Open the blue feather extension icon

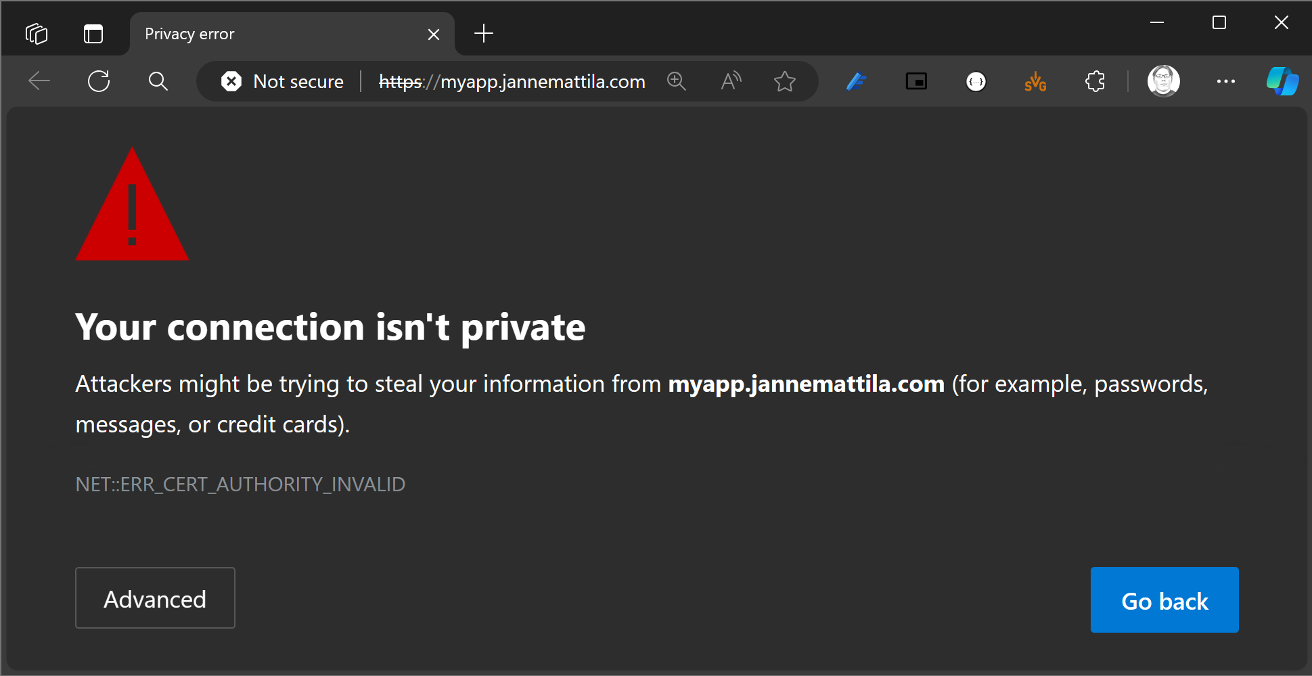[x=857, y=82]
